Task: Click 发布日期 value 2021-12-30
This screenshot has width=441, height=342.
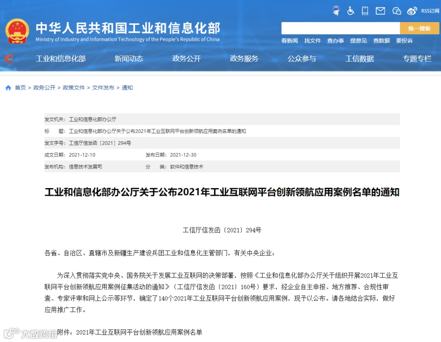Action: [x=183, y=155]
